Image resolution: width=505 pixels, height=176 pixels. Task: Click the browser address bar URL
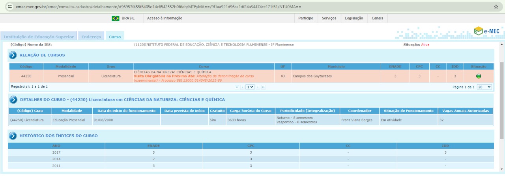pyautogui.click(x=158, y=7)
